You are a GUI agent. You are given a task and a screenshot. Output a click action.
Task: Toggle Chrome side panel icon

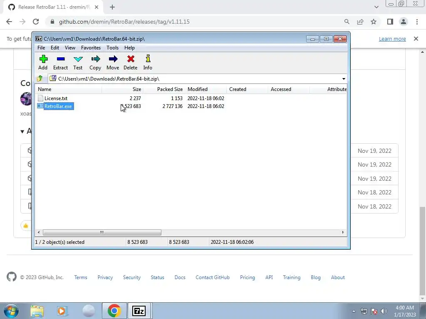[390, 22]
